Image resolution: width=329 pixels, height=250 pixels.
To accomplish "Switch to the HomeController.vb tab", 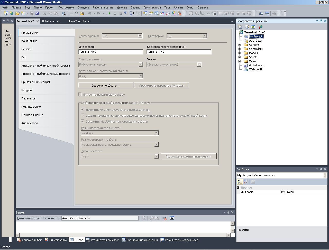I will pyautogui.click(x=79, y=21).
